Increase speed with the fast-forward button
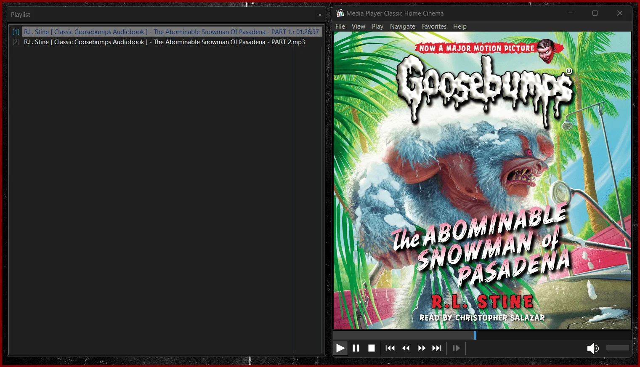640x367 pixels. (422, 348)
